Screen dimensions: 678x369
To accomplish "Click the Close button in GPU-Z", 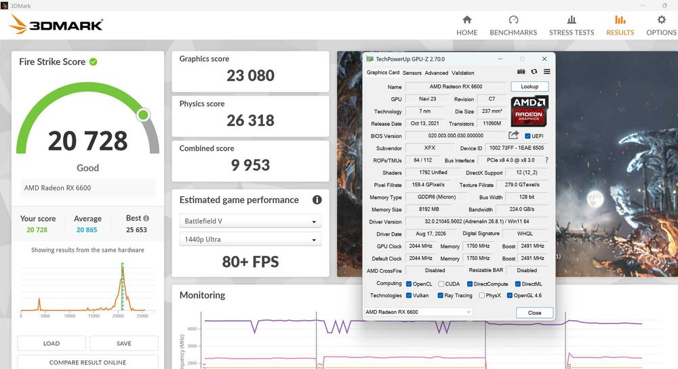I will coord(534,313).
